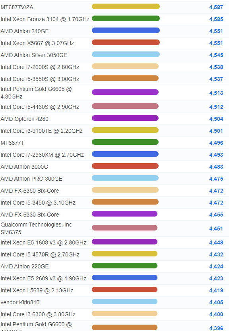
Task: Click the red bar for Xeon X5667
Action: tap(126, 42)
